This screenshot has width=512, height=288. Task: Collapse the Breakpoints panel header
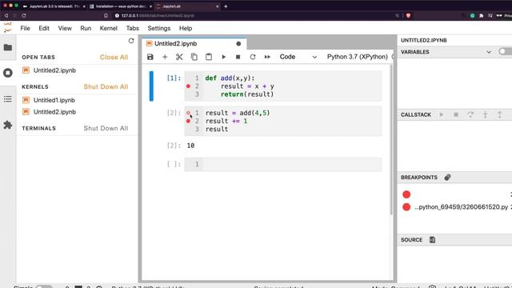click(x=419, y=178)
